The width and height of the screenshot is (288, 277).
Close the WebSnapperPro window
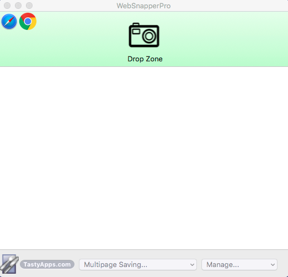click(7, 6)
